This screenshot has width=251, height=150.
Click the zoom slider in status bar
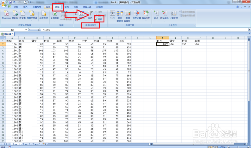tap(238, 147)
